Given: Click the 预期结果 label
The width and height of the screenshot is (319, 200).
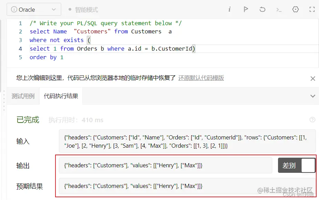Looking at the screenshot, I should tap(30, 186).
